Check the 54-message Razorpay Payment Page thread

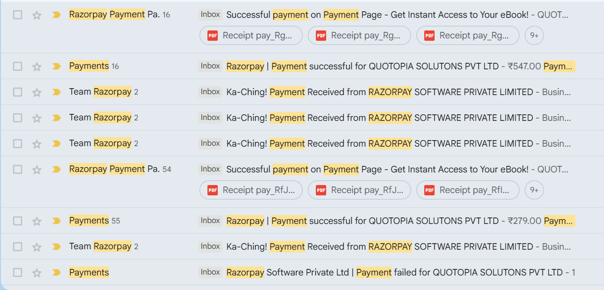[17, 170]
